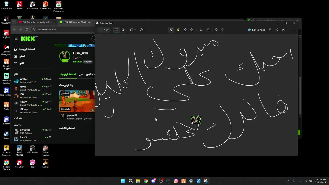Click Rocket League category under video
Screen dimensions: 329x185
74,119
